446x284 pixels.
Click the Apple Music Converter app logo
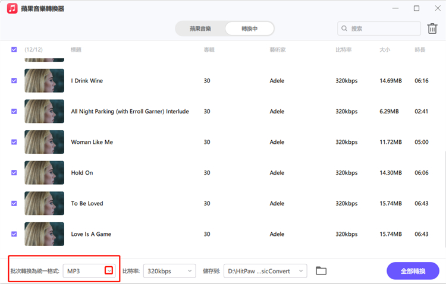pyautogui.click(x=12, y=8)
